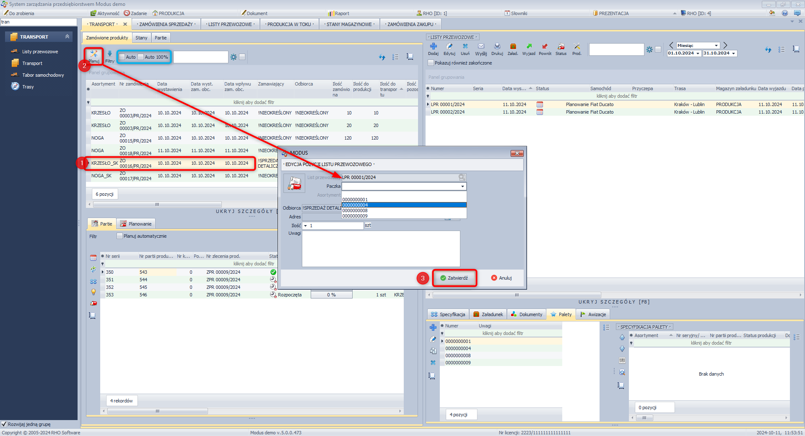Open the 01.10.2024 start date dropdown

click(698, 54)
